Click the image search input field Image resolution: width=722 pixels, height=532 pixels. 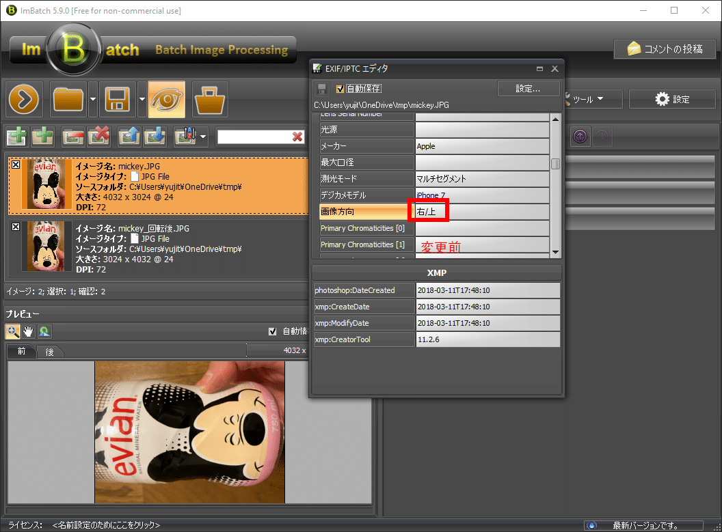click(x=253, y=137)
